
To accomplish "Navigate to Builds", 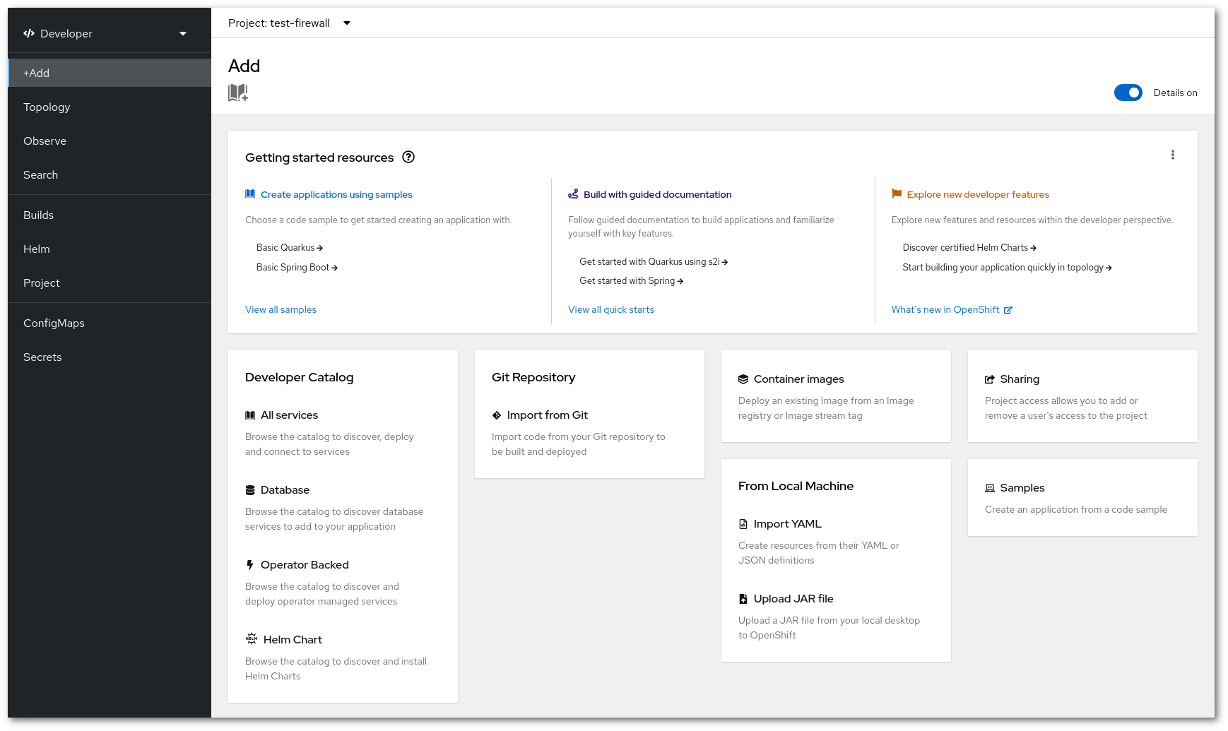I will click(x=110, y=215).
